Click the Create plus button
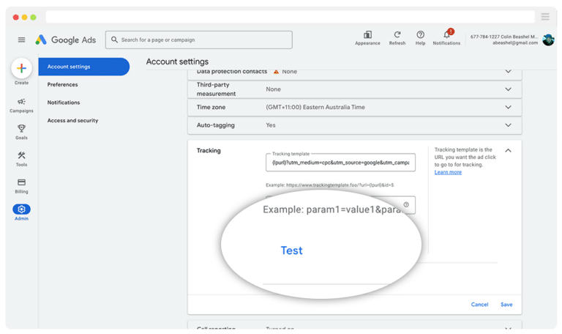562x334 pixels. point(21,68)
